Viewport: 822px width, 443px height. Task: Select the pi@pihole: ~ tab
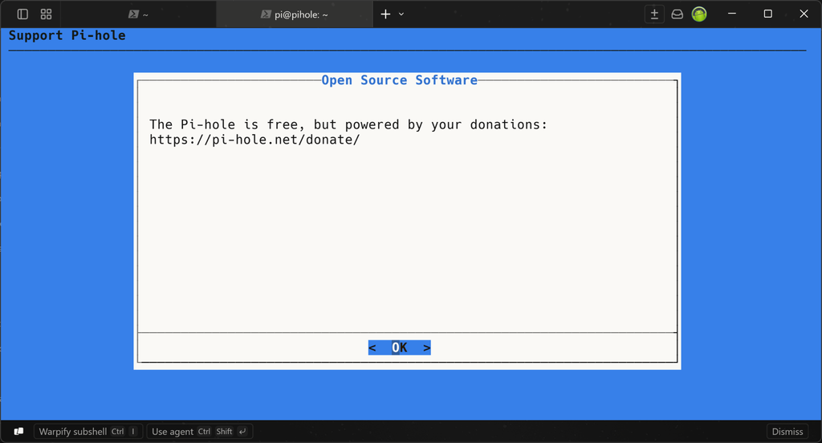pos(295,14)
